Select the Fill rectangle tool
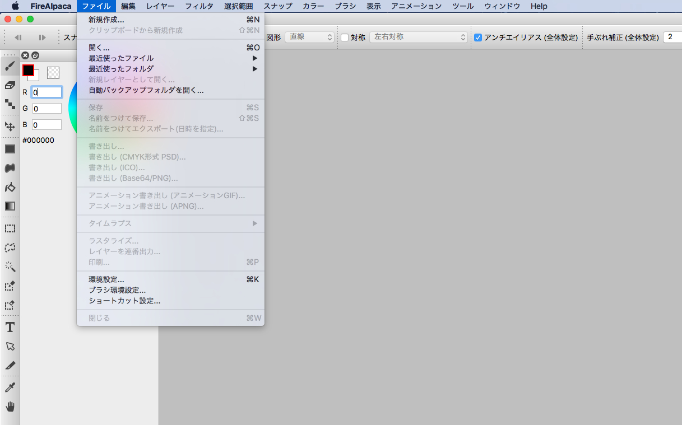 [10, 149]
